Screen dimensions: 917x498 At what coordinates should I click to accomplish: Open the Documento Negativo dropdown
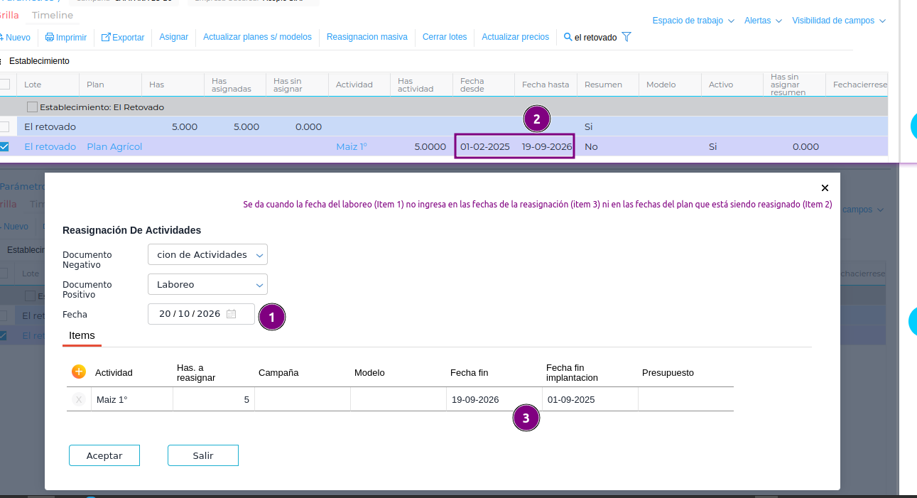(207, 254)
